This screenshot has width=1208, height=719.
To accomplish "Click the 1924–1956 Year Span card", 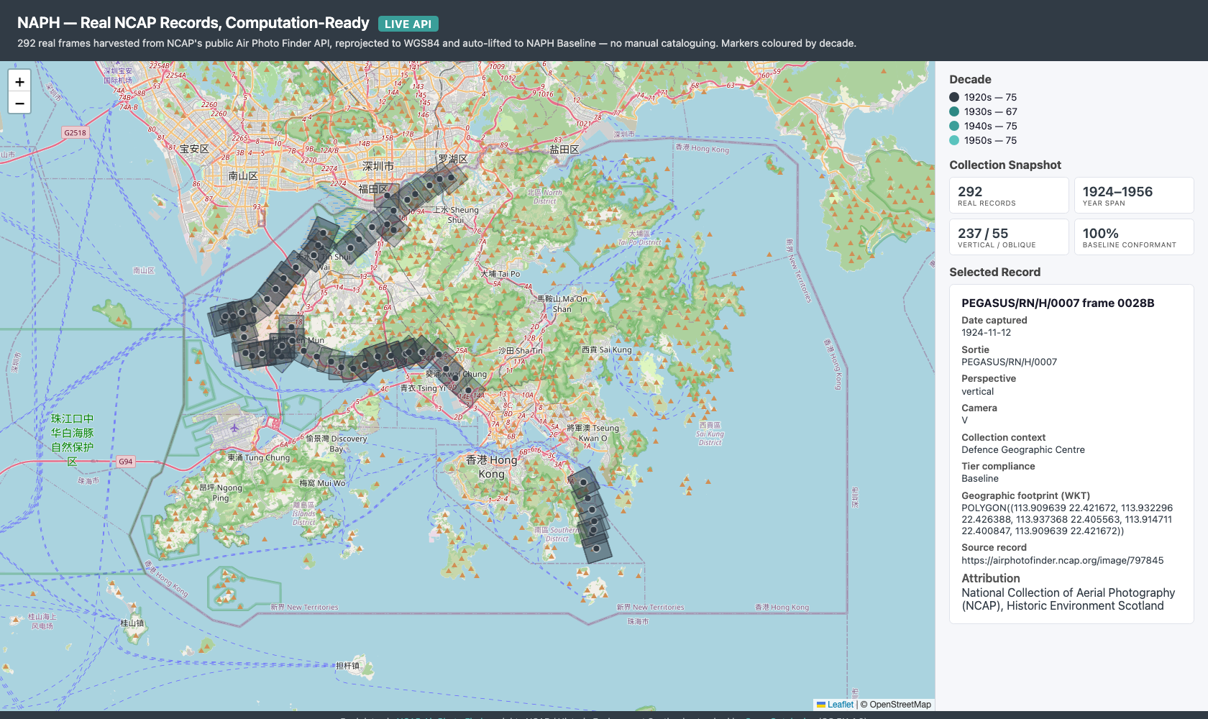I will (1134, 196).
